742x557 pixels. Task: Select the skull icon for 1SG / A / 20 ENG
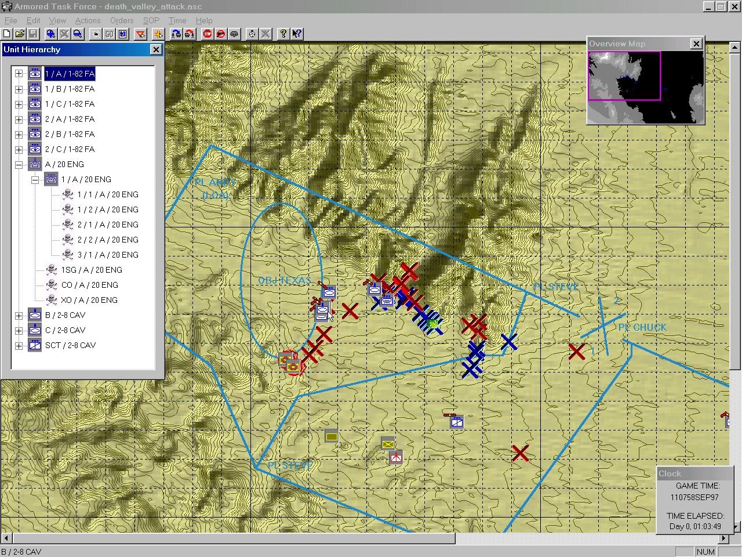coord(51,270)
